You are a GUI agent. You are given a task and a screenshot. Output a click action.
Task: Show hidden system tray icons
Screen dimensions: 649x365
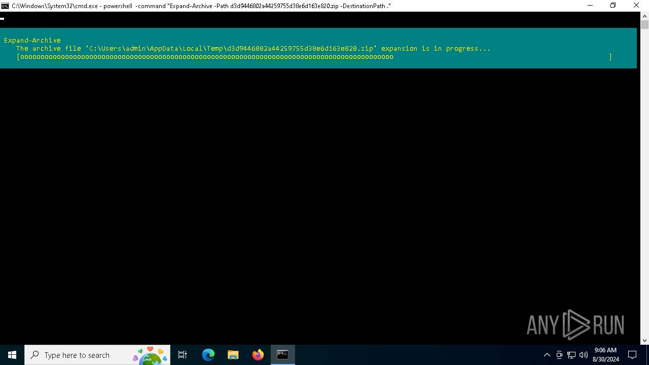pyautogui.click(x=547, y=355)
